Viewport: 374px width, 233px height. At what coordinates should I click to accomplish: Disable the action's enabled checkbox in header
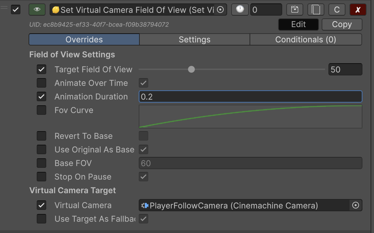pos(16,10)
